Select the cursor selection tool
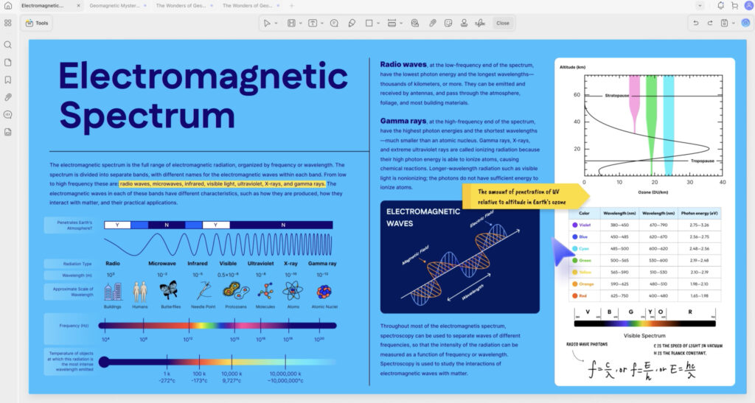This screenshot has width=755, height=403. pos(267,23)
